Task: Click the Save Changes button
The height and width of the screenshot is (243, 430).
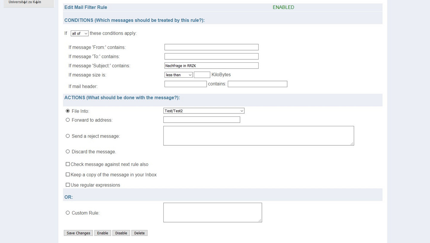Action: click(x=78, y=233)
